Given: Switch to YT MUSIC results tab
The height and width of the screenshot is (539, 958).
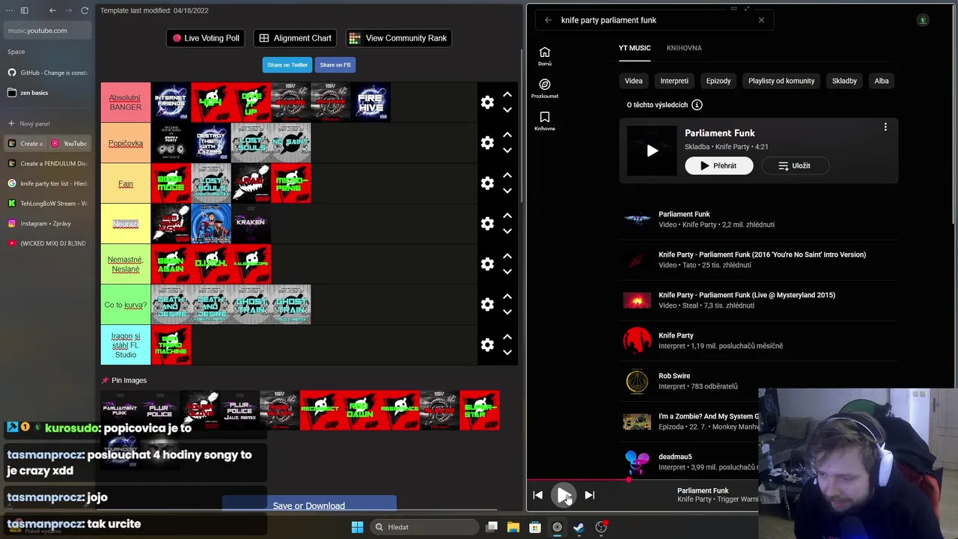Looking at the screenshot, I should click(x=634, y=48).
